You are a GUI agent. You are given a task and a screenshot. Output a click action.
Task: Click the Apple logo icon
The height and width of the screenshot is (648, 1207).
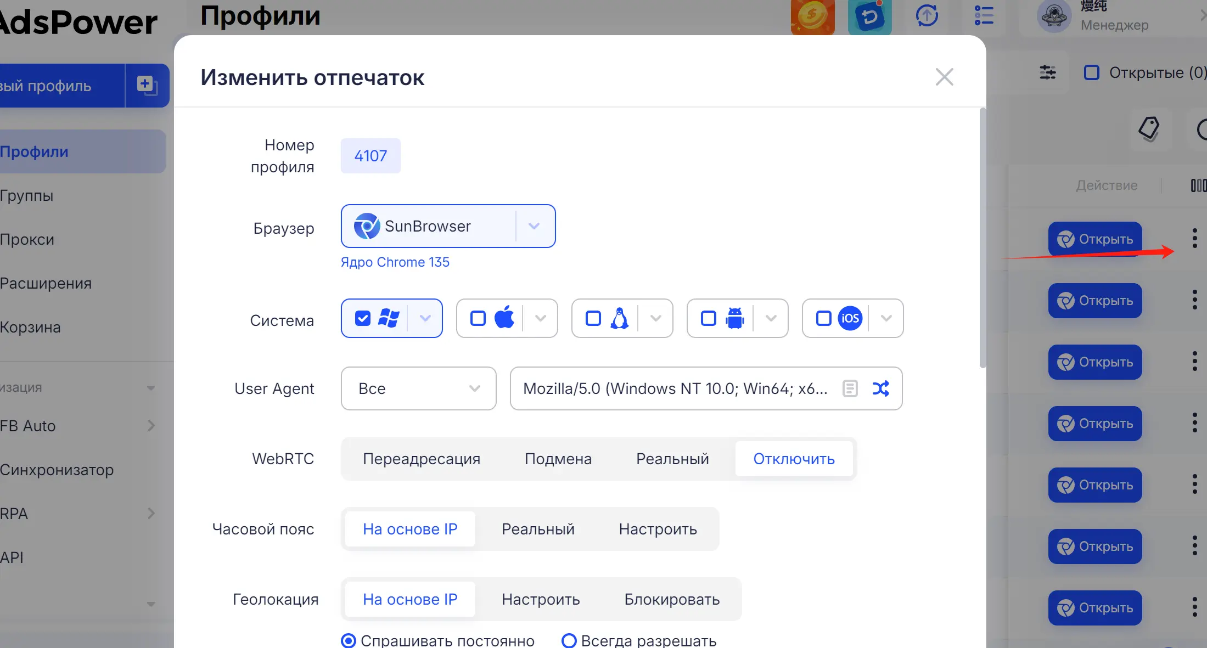[504, 317]
